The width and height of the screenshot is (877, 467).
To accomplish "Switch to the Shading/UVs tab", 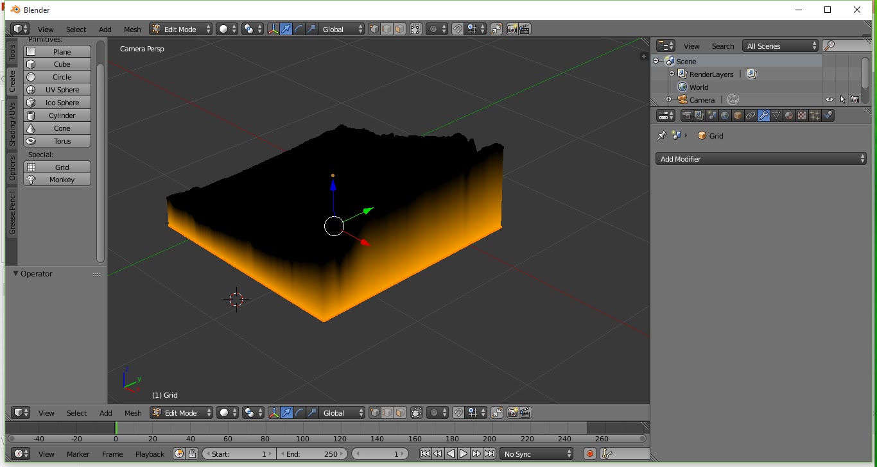I will (11, 117).
